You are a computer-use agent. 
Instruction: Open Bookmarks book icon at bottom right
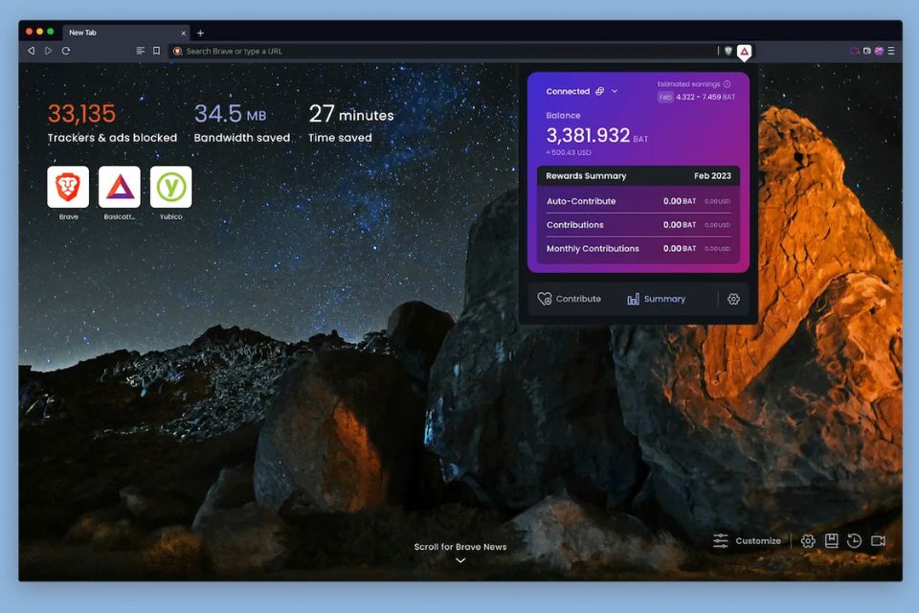coord(831,541)
